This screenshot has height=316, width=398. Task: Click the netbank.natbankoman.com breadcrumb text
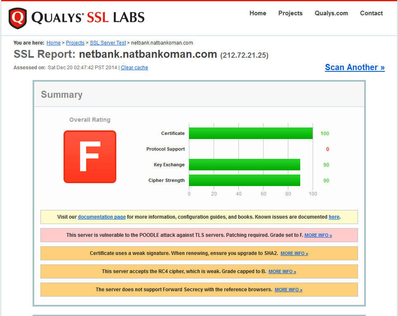(162, 43)
